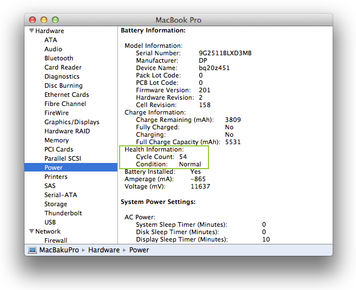Select Thunderbolt in the Hardware list
This screenshot has width=356, height=290.
63,213
